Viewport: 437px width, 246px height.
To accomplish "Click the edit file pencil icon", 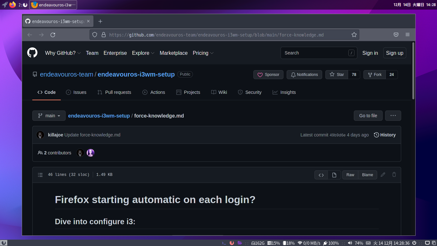I will tap(383, 175).
